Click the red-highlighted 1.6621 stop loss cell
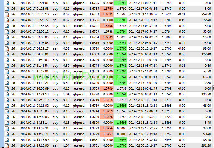This screenshot has height=148, width=214. point(107,14)
